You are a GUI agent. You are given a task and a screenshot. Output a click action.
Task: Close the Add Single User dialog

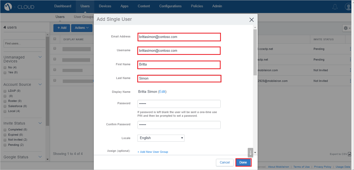tap(252, 19)
